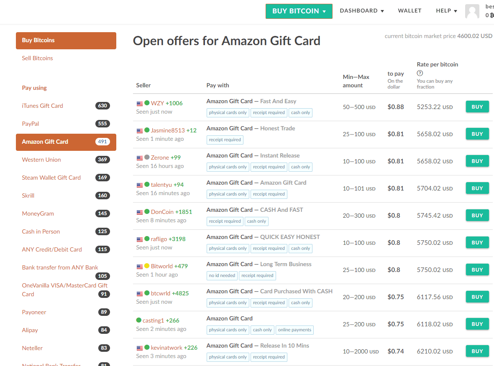Click 'receipt required' tag in Jasmine8513's row
Screen dimensions: 494x366
(x=225, y=140)
